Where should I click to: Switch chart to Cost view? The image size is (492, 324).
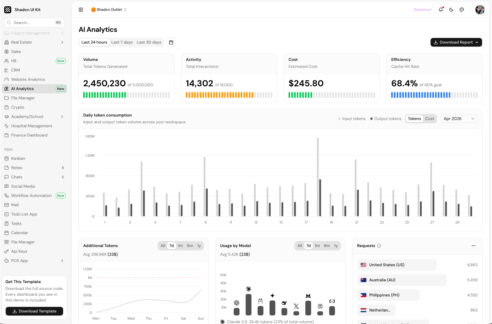tap(430, 119)
